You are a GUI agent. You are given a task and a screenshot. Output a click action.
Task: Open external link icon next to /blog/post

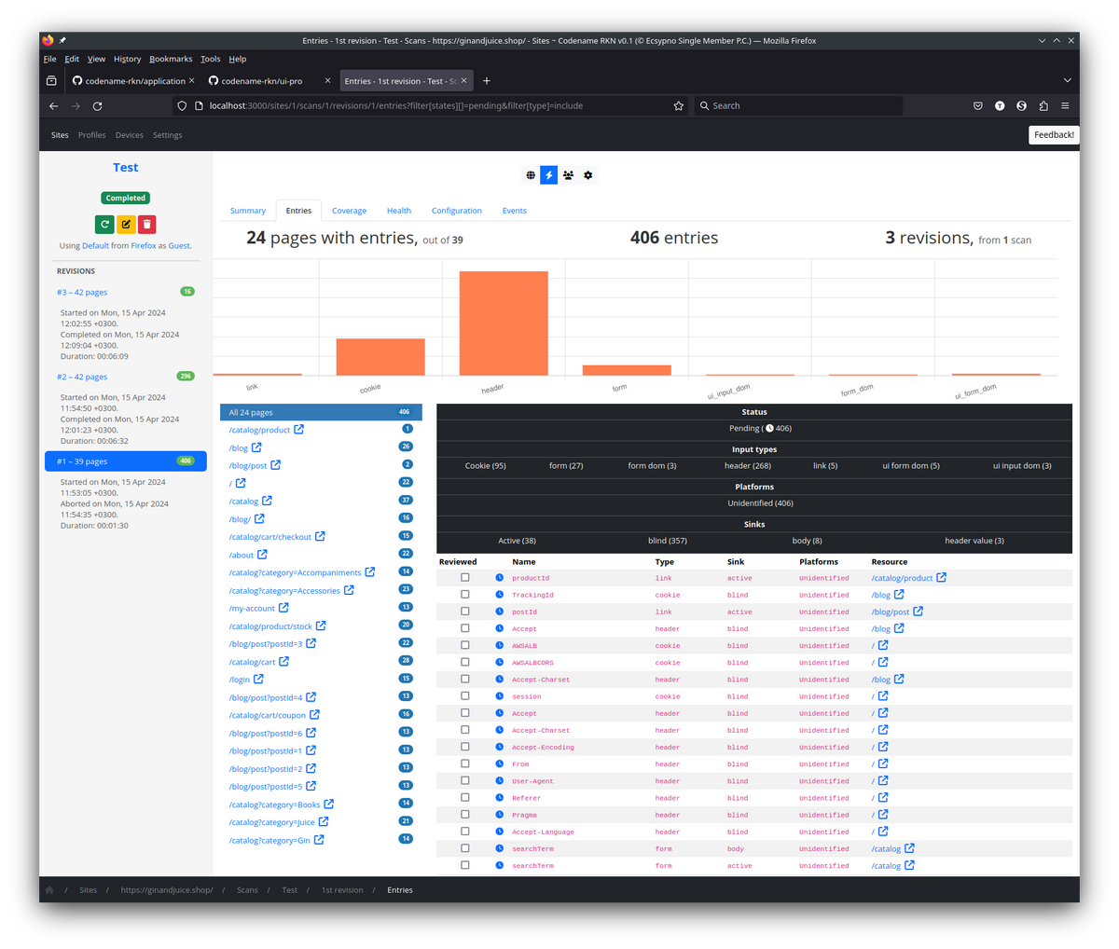[x=276, y=465]
